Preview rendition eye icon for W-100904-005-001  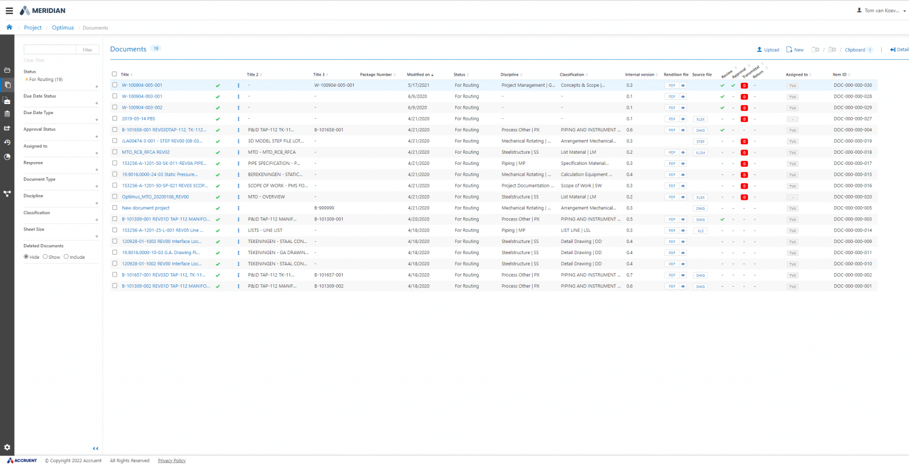pyautogui.click(x=683, y=86)
